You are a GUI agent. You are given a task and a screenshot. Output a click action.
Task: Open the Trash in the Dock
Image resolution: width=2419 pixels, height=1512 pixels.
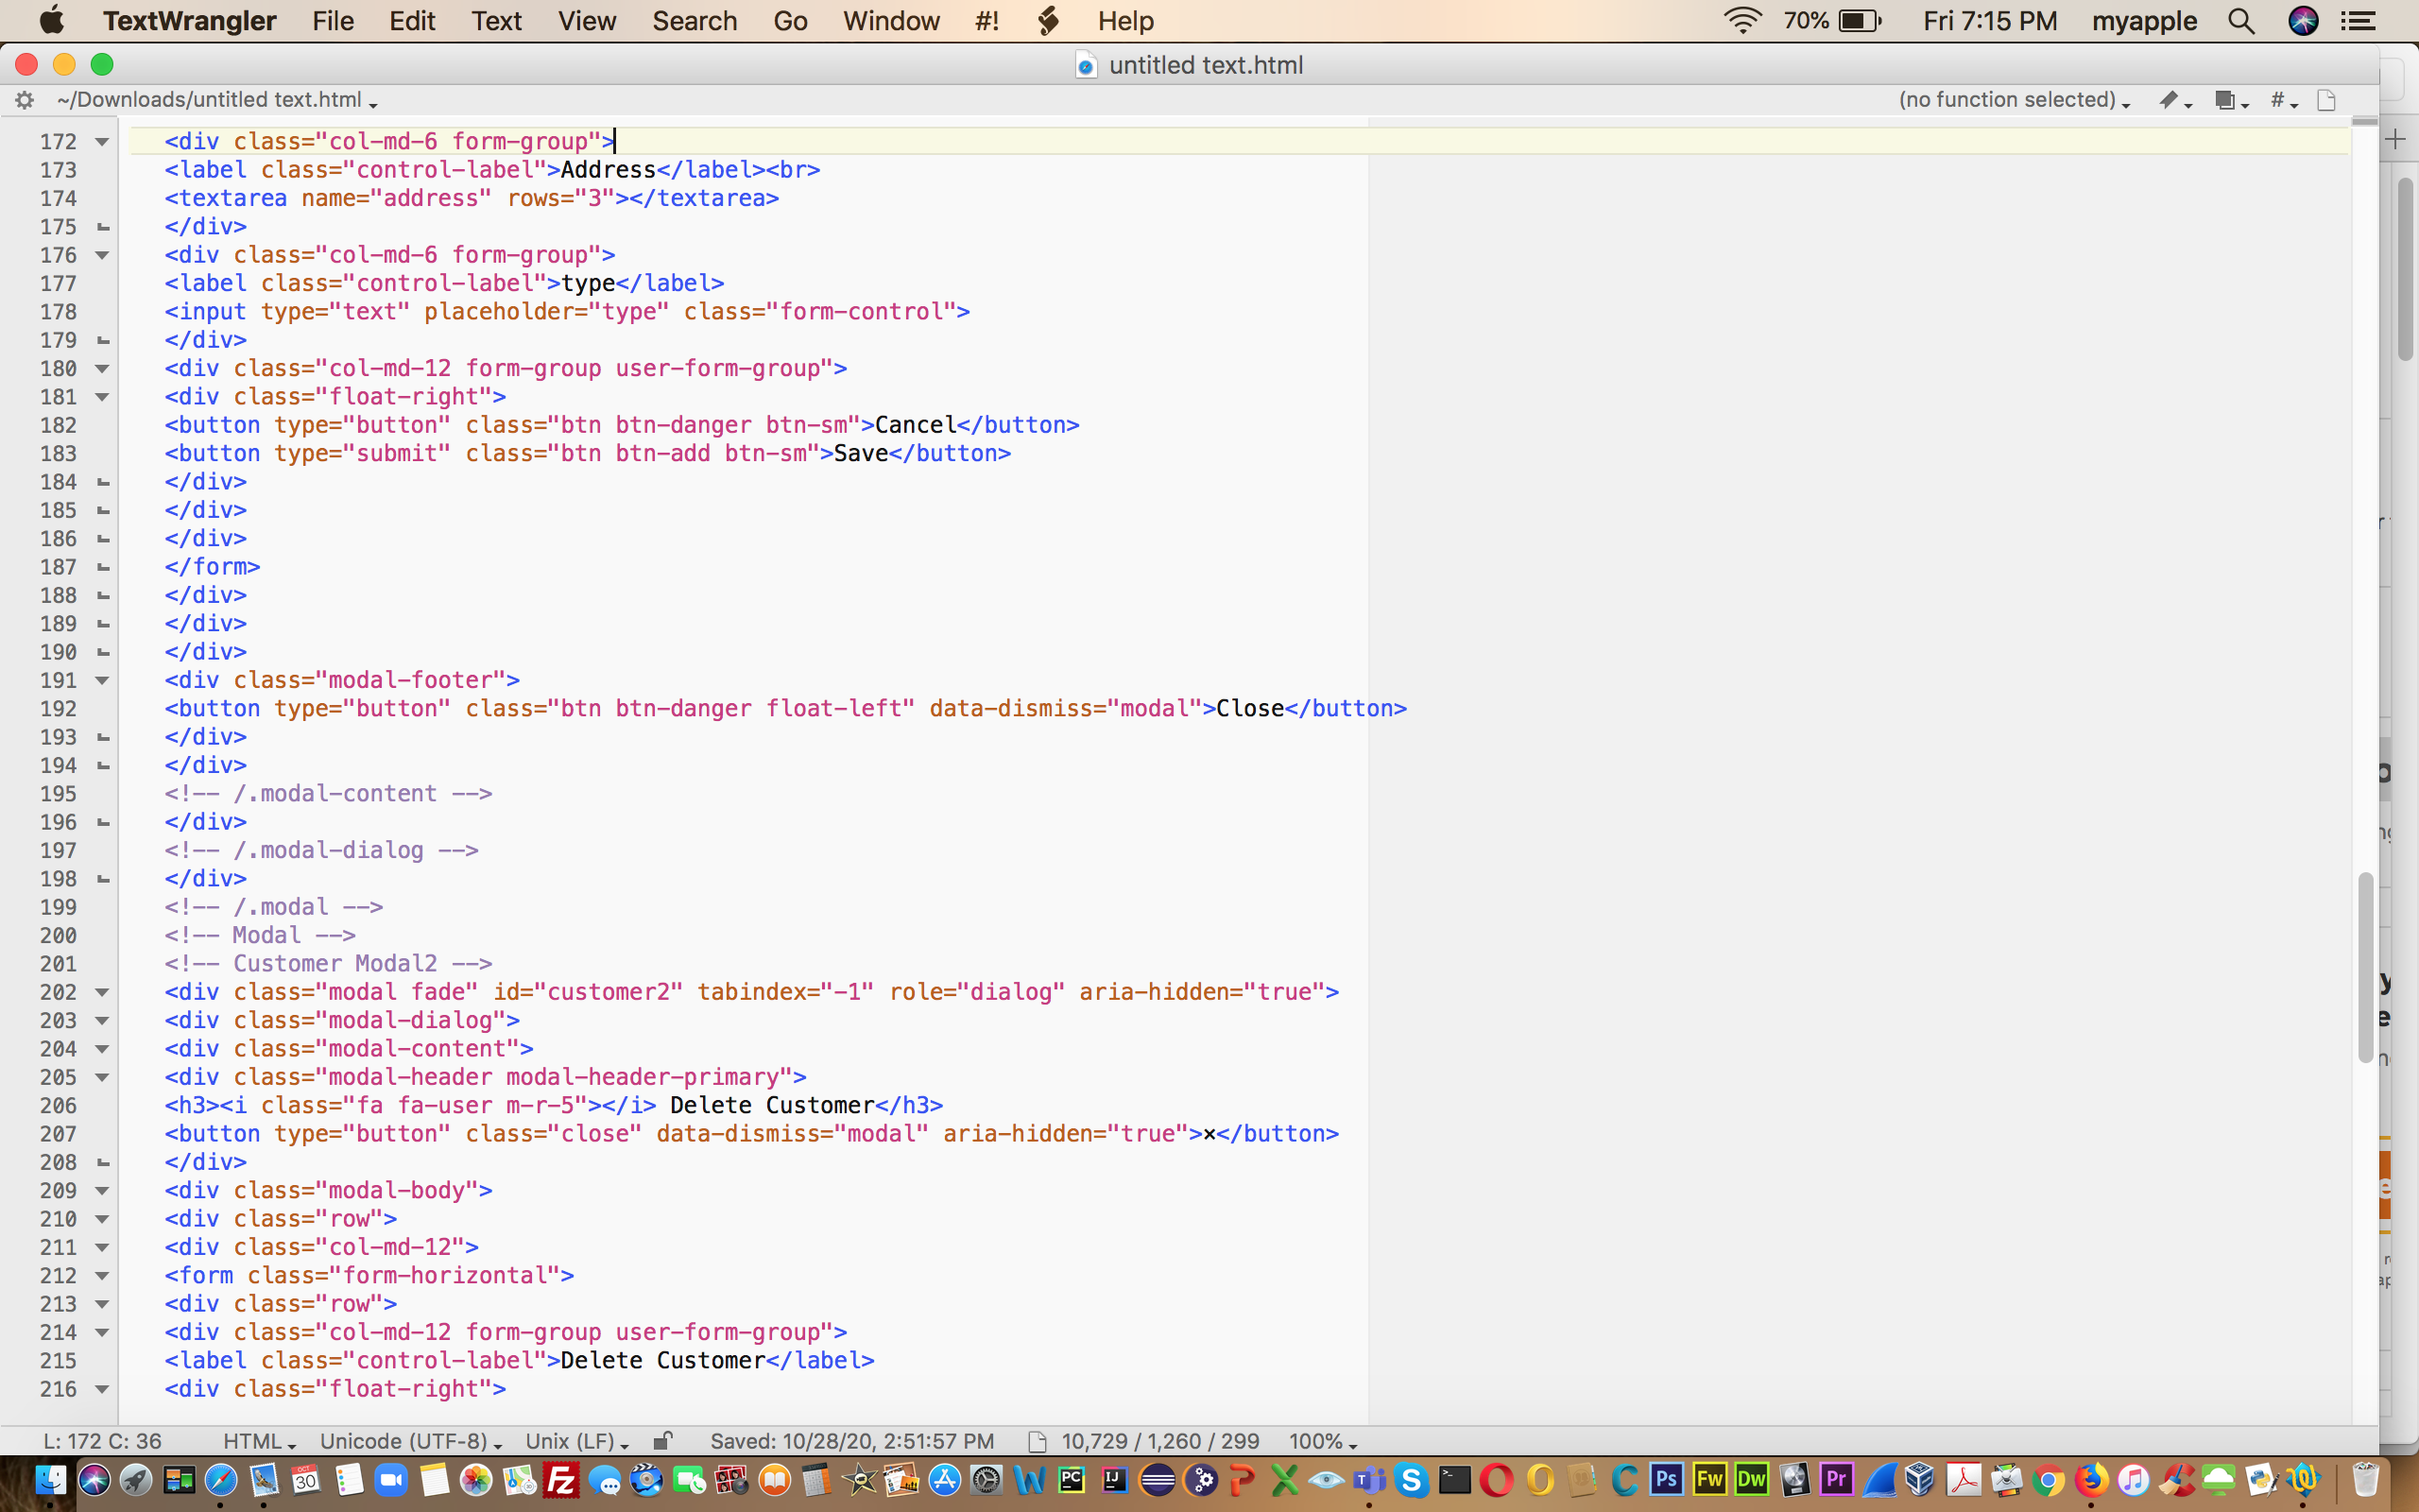pyautogui.click(x=2365, y=1479)
